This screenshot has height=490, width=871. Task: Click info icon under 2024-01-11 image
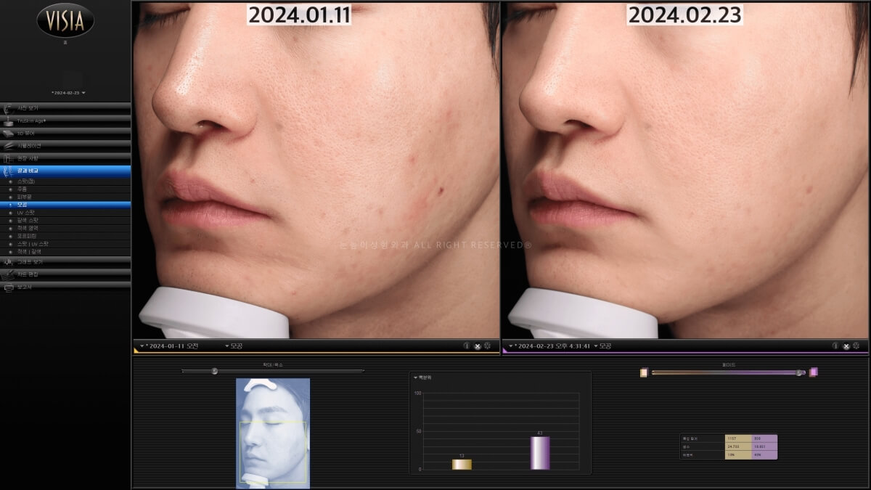click(467, 346)
